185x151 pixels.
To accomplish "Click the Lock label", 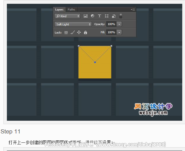I will (x=58, y=32).
